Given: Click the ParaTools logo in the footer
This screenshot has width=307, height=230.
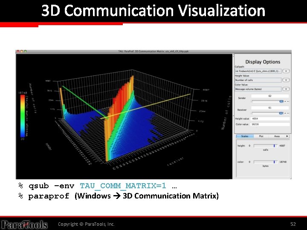Looking at the screenshot, I should pyautogui.click(x=24, y=224).
